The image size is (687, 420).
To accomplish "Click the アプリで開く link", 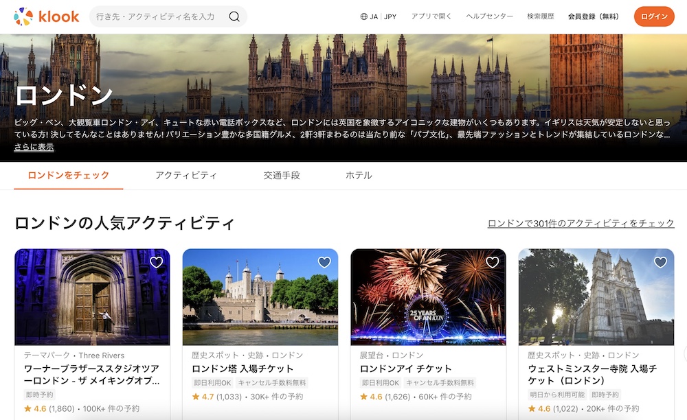I will [431, 16].
